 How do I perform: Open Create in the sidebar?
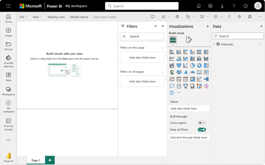(x=9, y=32)
